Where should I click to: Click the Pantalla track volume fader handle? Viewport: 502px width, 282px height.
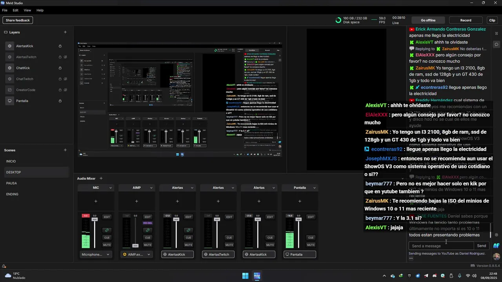[x=298, y=219]
